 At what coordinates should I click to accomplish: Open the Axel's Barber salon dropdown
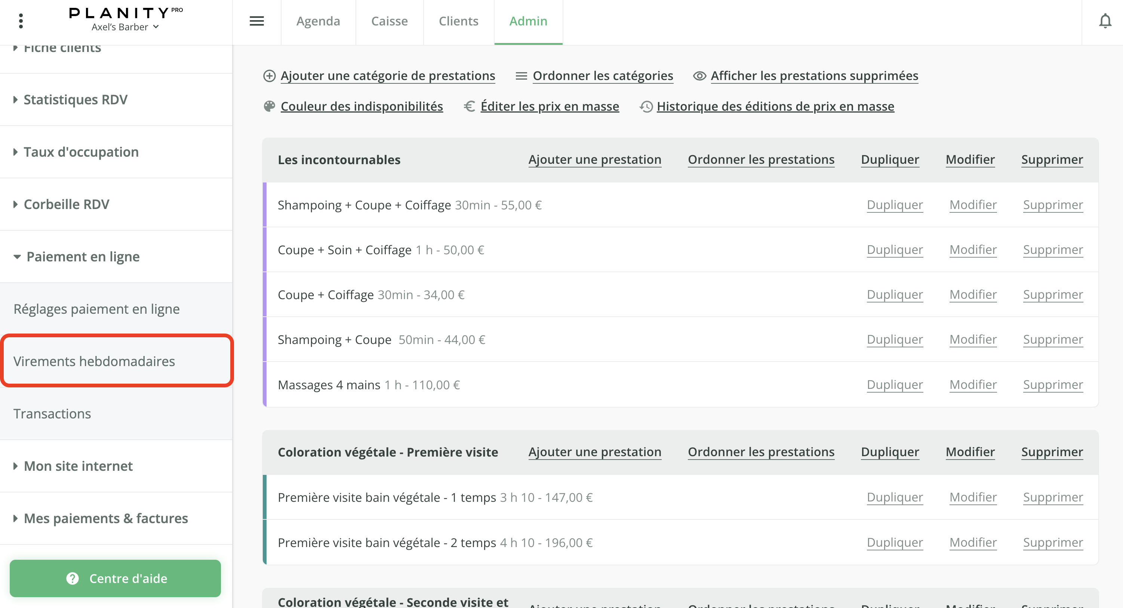(125, 27)
